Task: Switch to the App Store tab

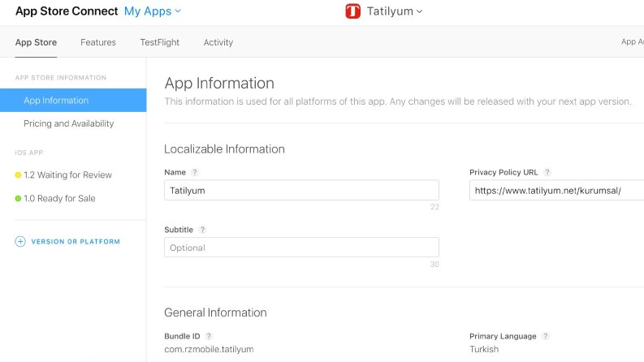Action: [x=37, y=42]
